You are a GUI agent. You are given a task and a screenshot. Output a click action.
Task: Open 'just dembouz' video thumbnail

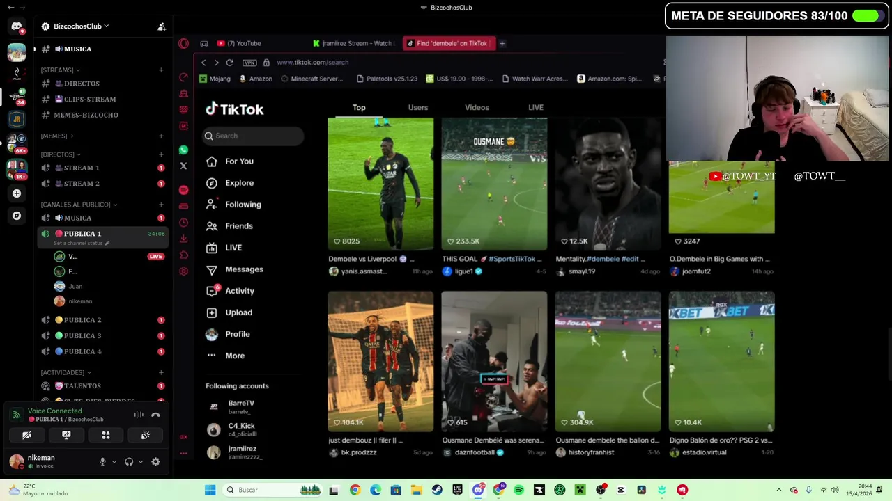[380, 361]
